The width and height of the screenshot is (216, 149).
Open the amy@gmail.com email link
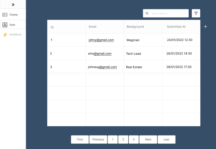click(x=100, y=54)
